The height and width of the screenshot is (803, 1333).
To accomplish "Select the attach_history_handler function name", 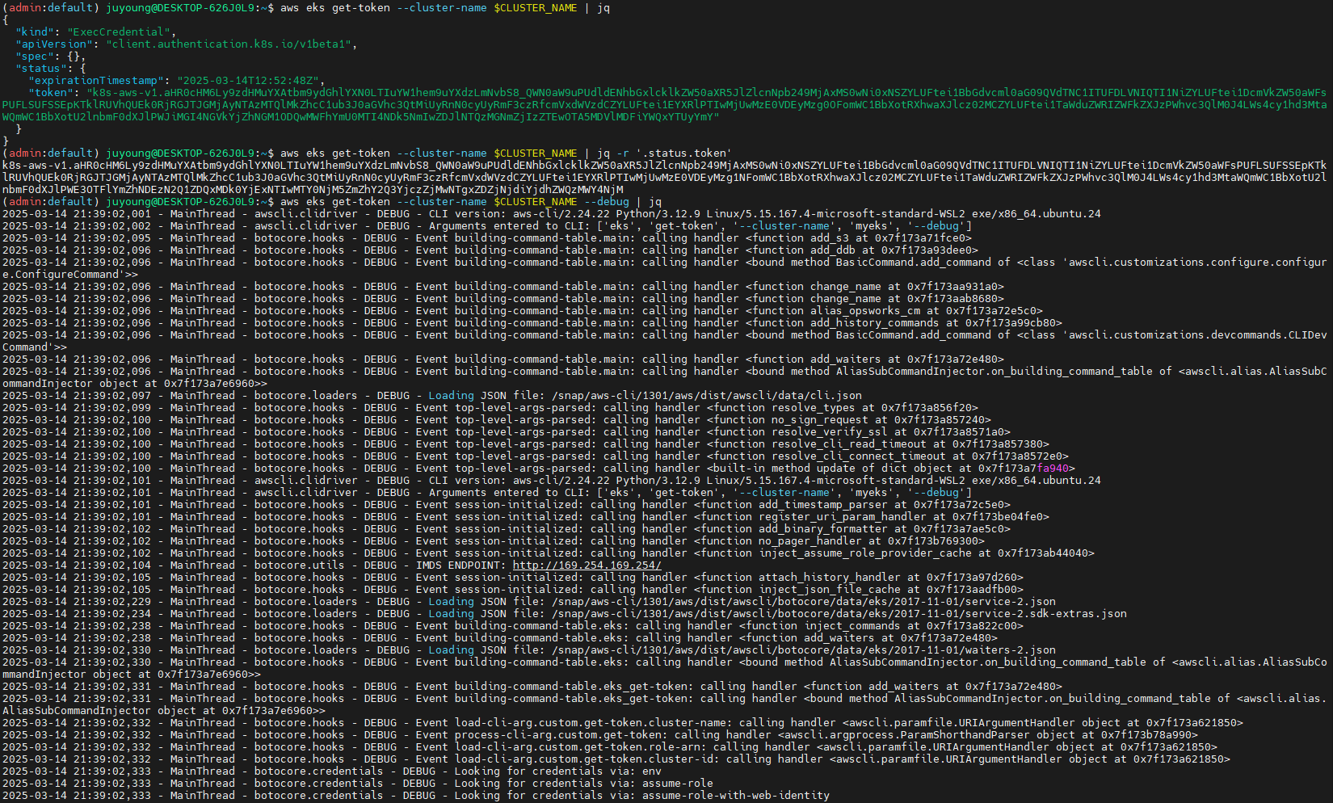I will pyautogui.click(x=830, y=578).
